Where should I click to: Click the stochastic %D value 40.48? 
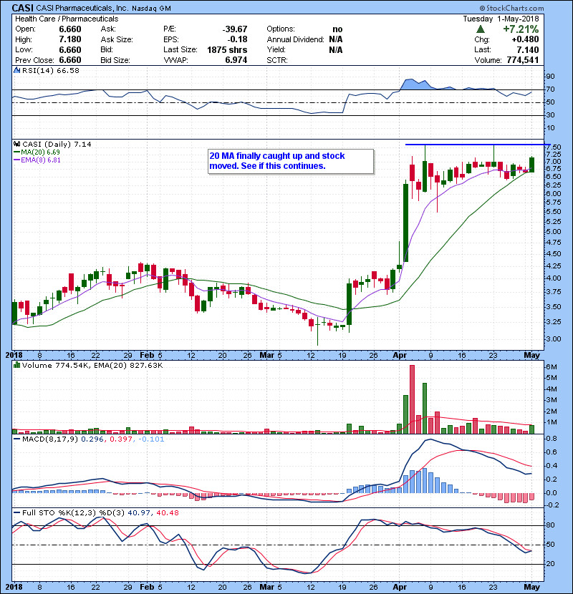[x=167, y=512]
